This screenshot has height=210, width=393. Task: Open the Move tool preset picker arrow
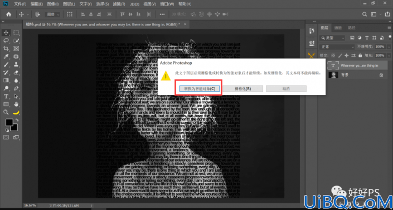point(27,14)
